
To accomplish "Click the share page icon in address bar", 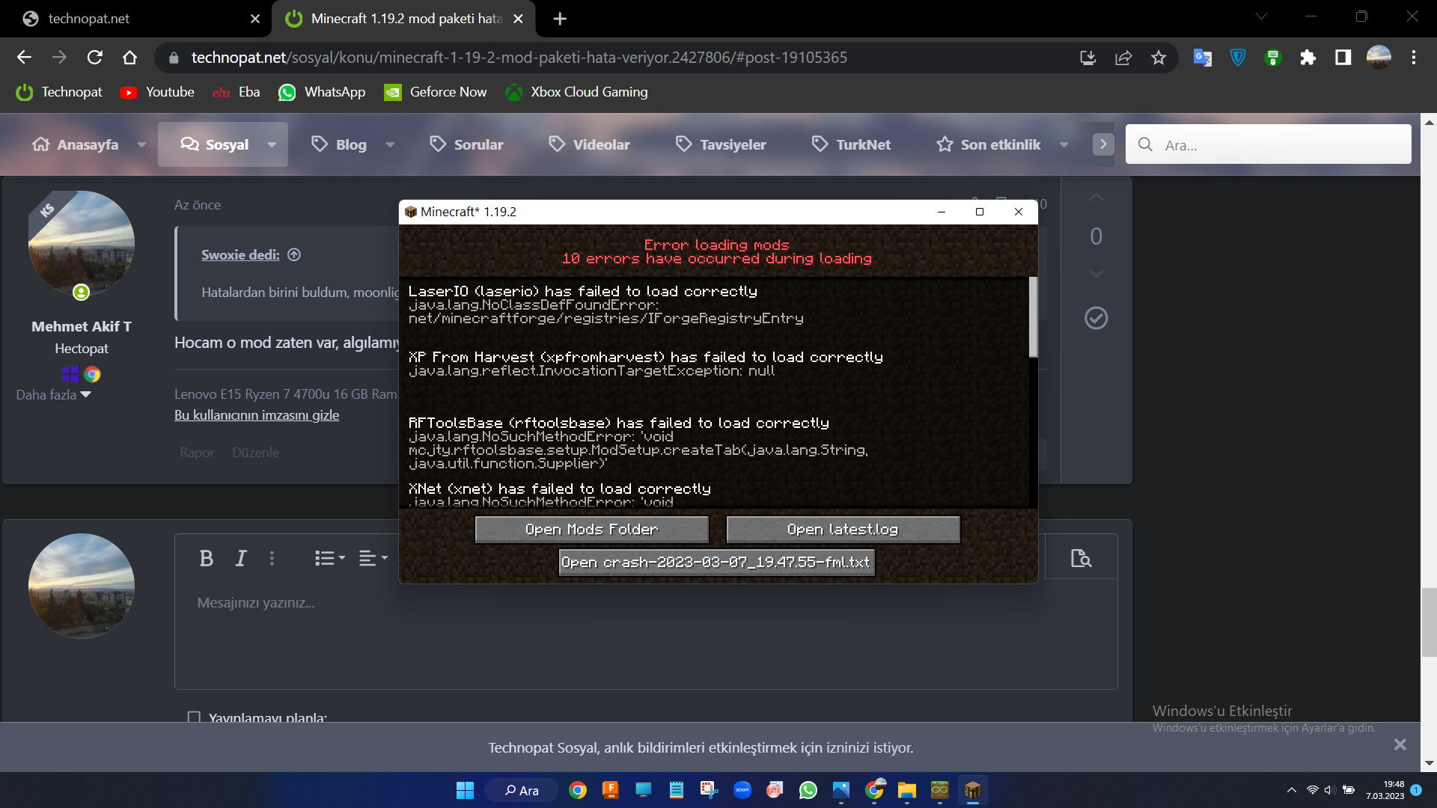I will pyautogui.click(x=1123, y=58).
